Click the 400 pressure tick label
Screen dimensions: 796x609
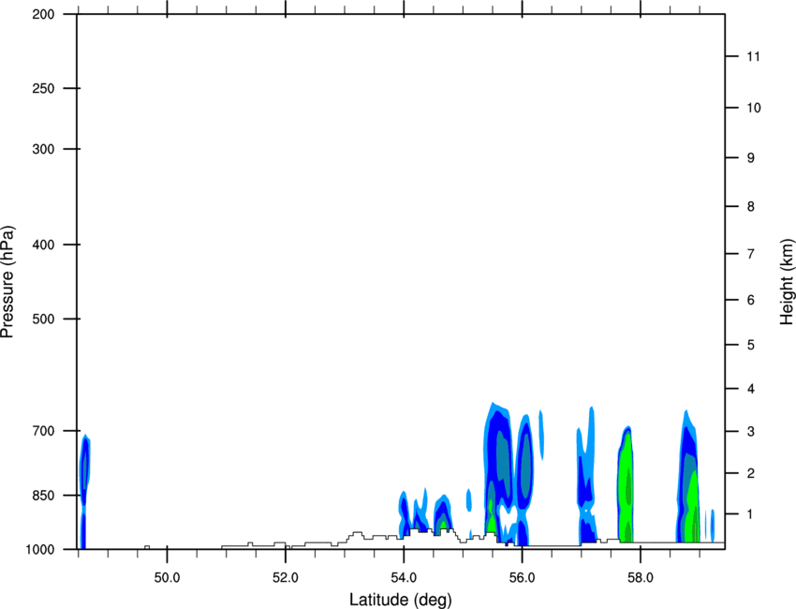[43, 245]
